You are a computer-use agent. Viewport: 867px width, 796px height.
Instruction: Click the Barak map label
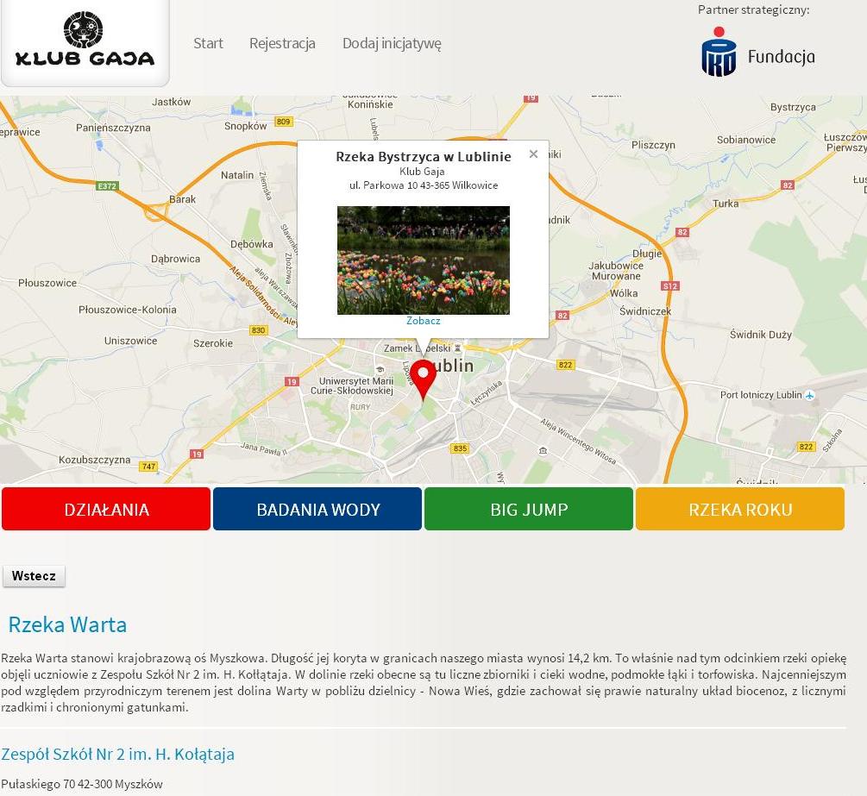pos(183,199)
